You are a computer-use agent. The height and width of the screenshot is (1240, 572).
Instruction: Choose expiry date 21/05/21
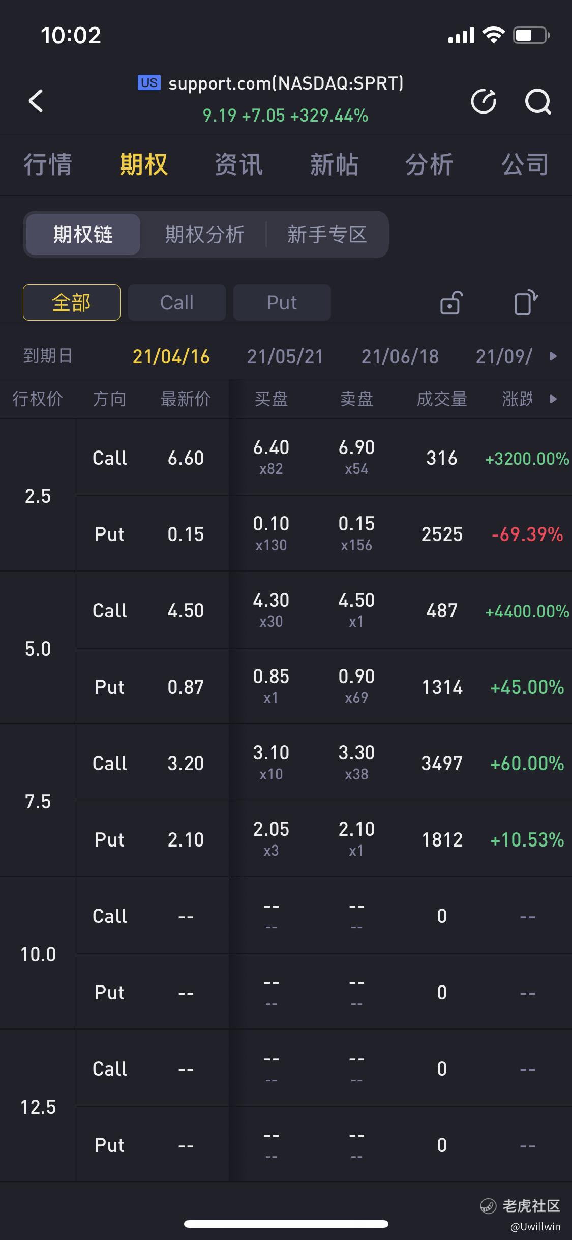285,356
